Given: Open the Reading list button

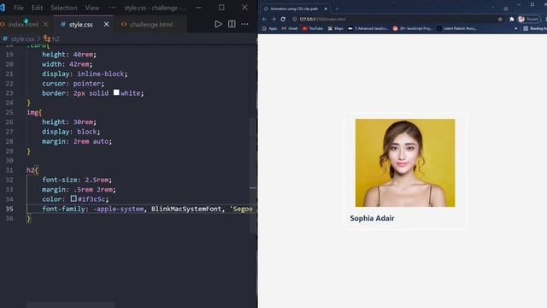Looking at the screenshot, I should coord(535,28).
